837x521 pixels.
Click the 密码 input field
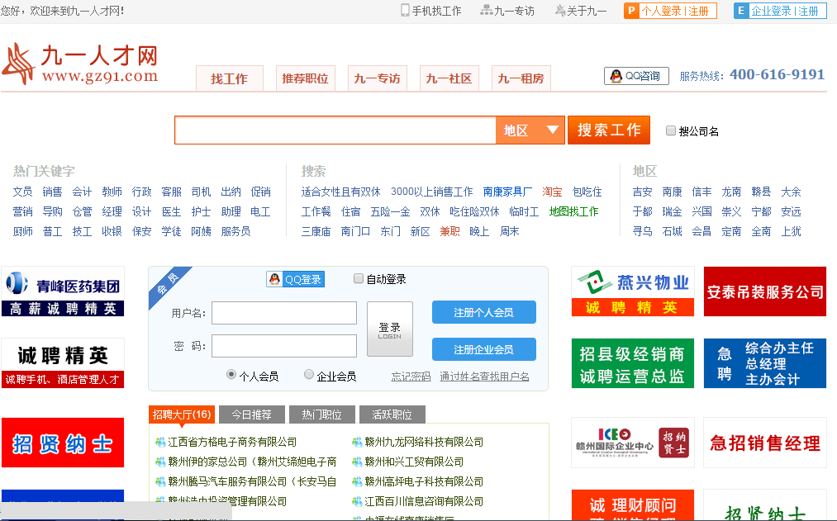(284, 346)
